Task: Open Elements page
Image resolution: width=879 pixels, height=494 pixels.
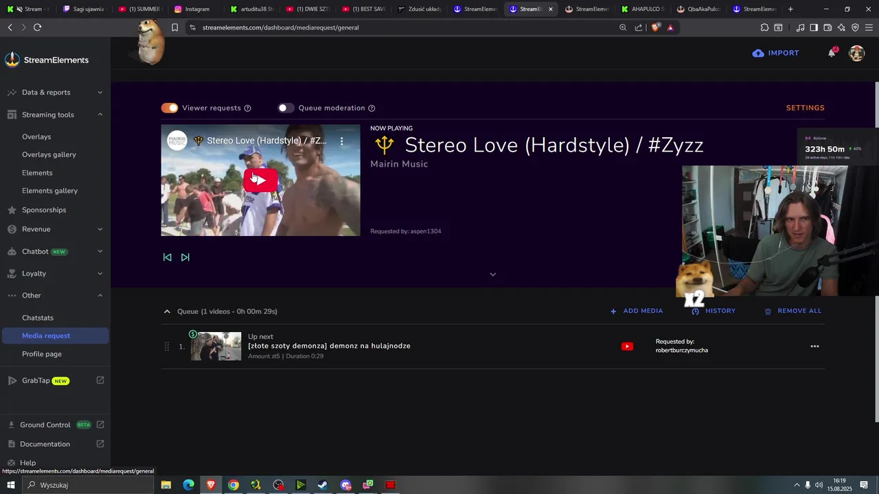Action: [x=37, y=173]
